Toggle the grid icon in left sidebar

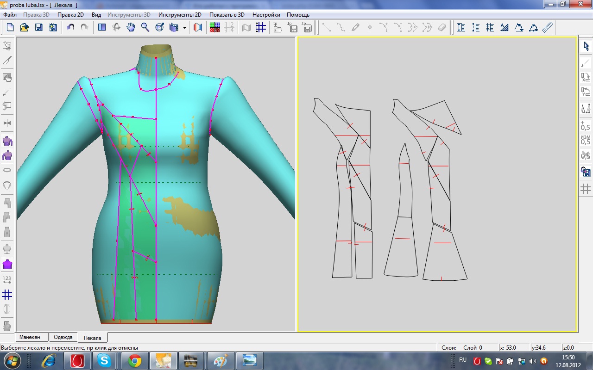coord(7,295)
